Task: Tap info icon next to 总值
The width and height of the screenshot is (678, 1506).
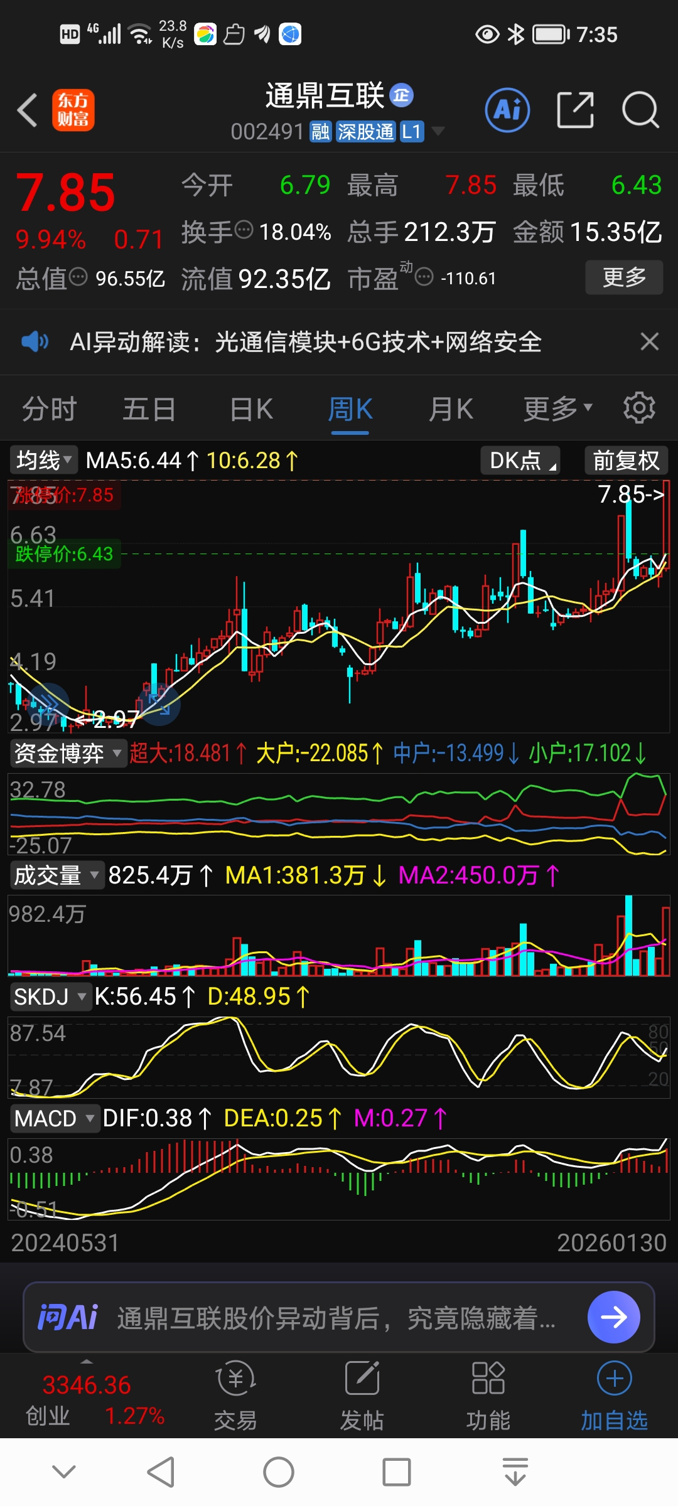Action: pyautogui.click(x=78, y=277)
